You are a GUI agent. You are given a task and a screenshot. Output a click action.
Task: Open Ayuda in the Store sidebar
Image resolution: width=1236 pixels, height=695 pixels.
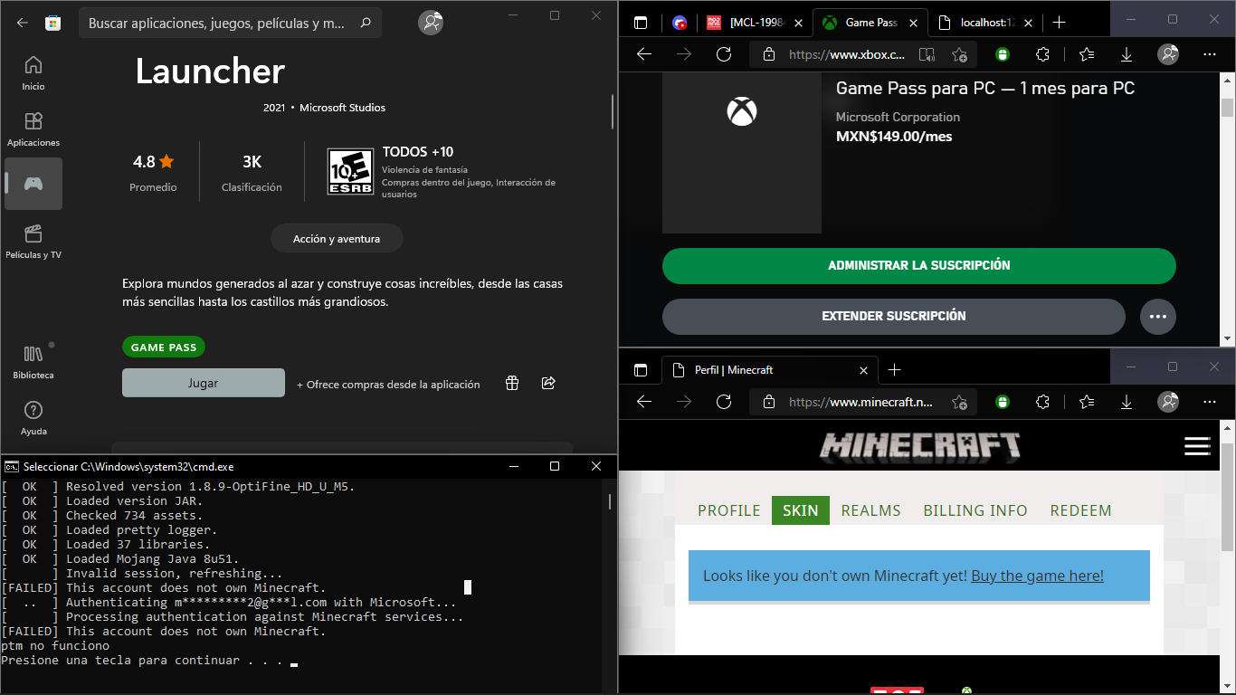click(33, 417)
